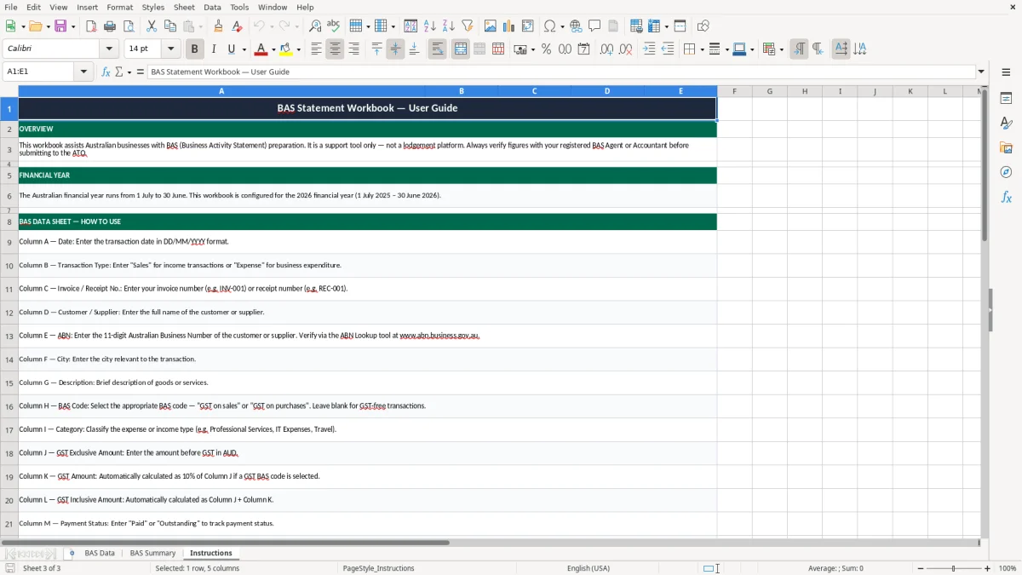
Task: Open the sidebar Navigator
Action: pyautogui.click(x=1006, y=172)
